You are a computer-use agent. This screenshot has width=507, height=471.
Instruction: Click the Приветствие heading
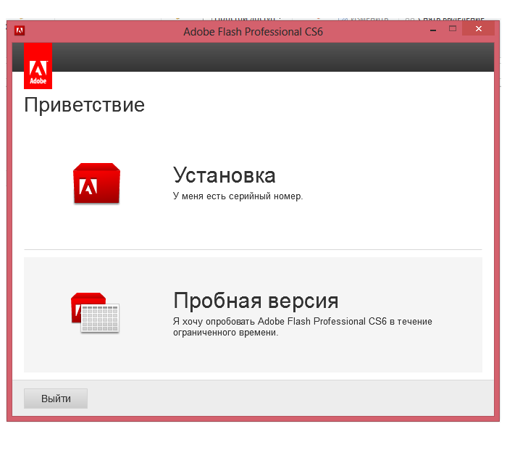coord(85,105)
